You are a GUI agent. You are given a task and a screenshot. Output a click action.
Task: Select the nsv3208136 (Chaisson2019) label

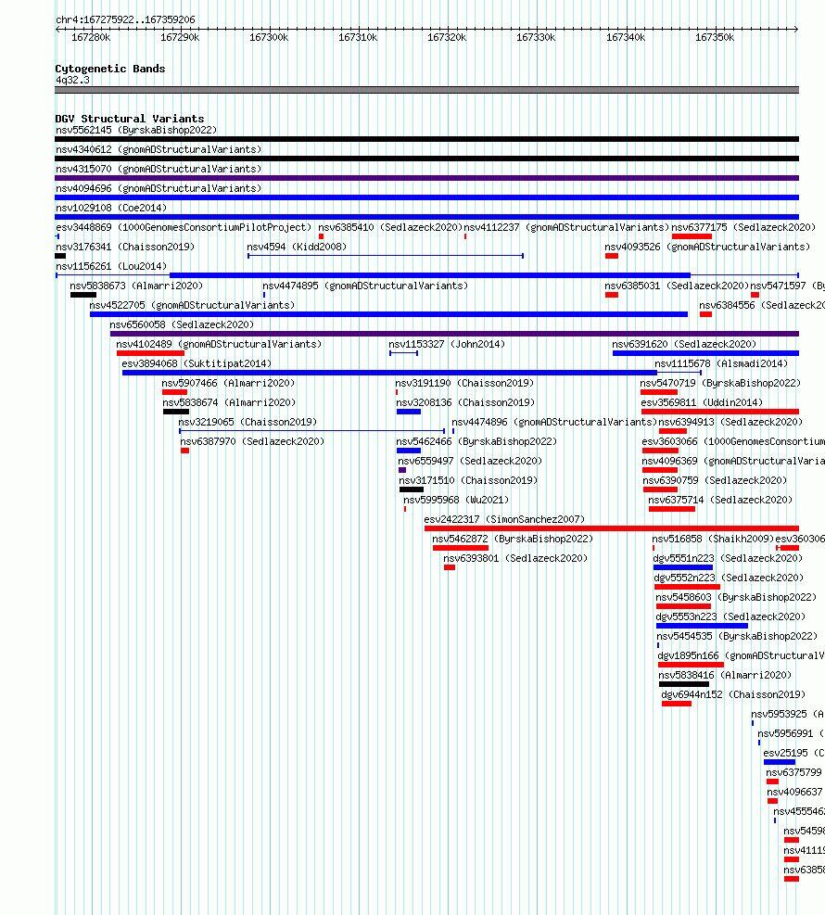[x=465, y=402]
